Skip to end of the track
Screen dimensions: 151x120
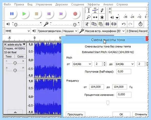[61, 14]
